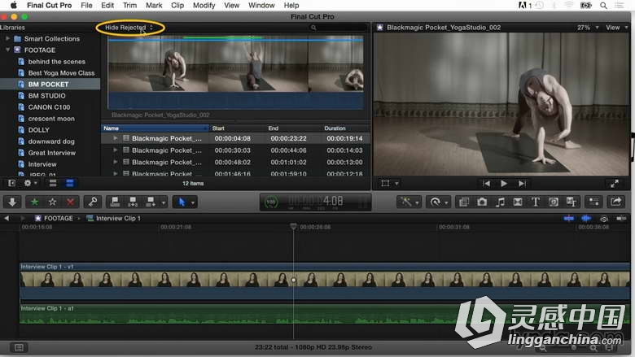Unrate selection with outline star
This screenshot has width=635, height=357.
(52, 202)
